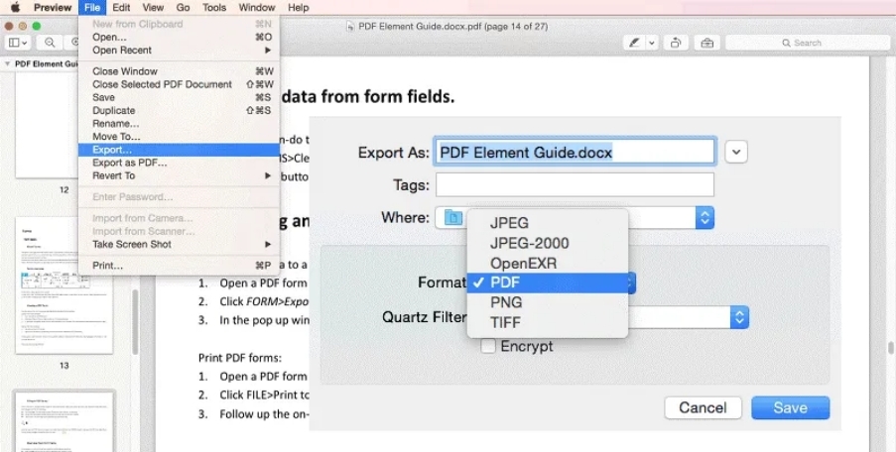Click the rotate page icon
896x452 pixels.
pyautogui.click(x=676, y=43)
